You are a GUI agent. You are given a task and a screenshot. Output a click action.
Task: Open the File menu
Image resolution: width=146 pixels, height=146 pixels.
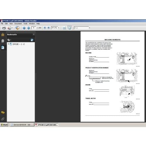coord(2,24)
